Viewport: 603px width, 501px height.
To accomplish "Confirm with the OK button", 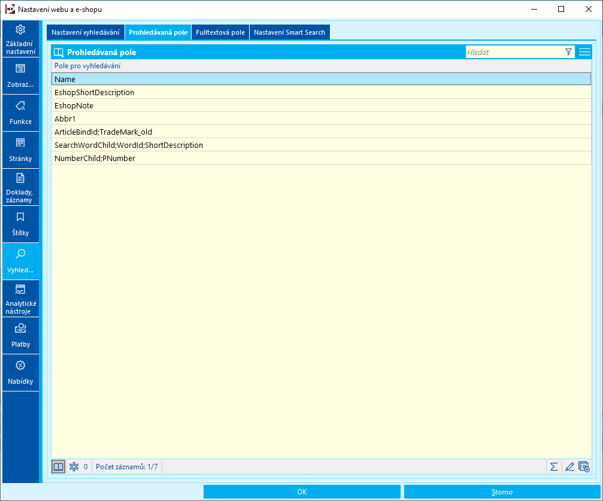I will pos(302,492).
